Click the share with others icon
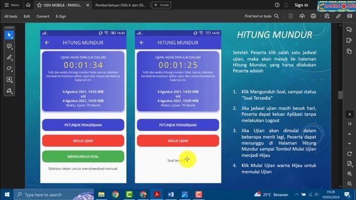The height and width of the screenshot is (200, 356). (x=327, y=16)
